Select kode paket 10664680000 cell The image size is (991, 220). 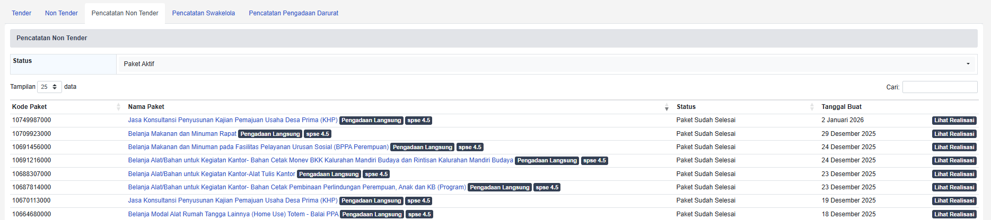coord(32,214)
